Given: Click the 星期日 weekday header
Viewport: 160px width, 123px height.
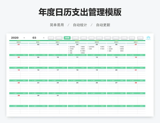Looking at the screenshot, I should click(19, 42).
